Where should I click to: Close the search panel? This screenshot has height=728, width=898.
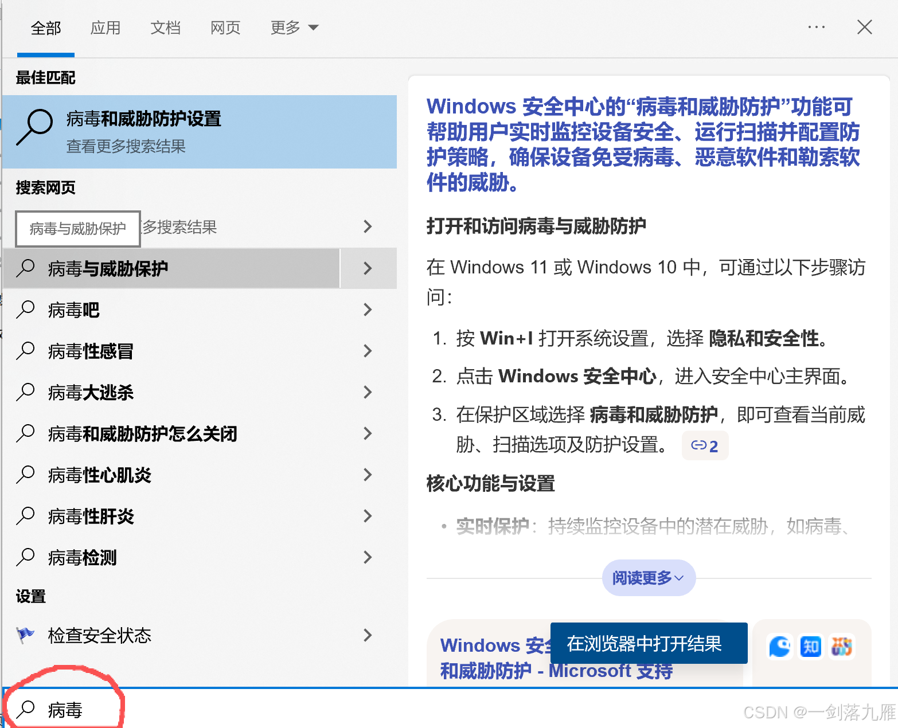864,27
